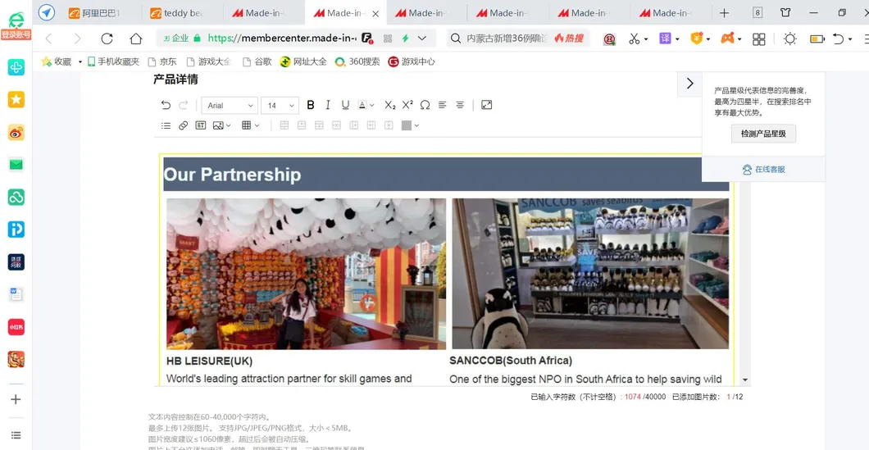869x450 pixels.
Task: Click the HB Leisure partnership photo
Action: (306, 274)
